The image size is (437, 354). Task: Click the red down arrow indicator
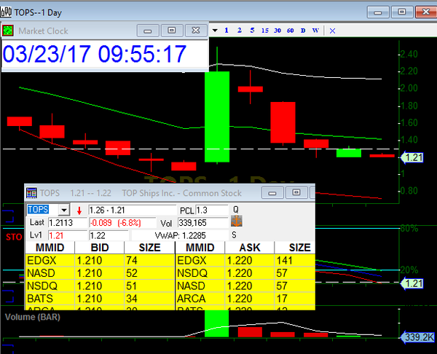(x=79, y=210)
